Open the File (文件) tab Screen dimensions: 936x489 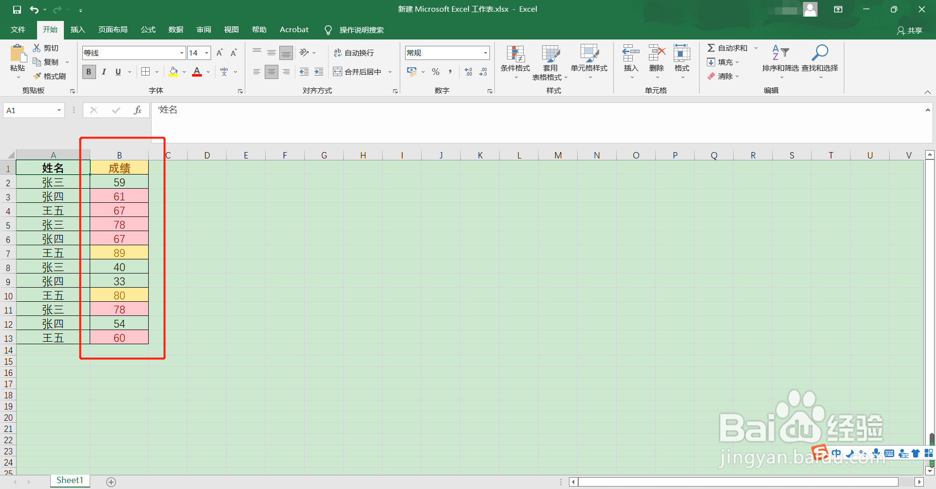[x=18, y=30]
